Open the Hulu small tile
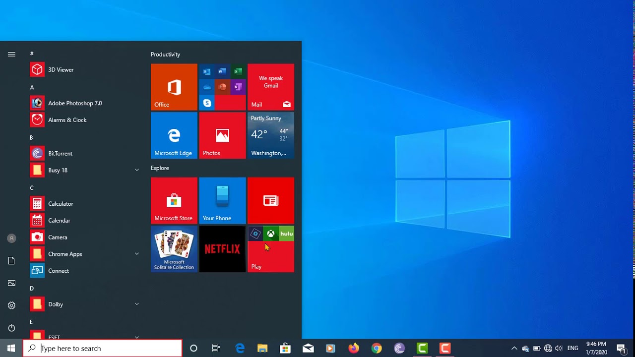The height and width of the screenshot is (357, 635). (x=286, y=234)
